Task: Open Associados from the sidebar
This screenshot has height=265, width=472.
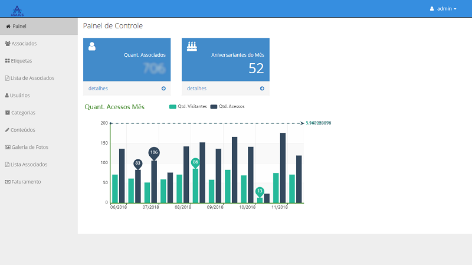Action: [39, 44]
